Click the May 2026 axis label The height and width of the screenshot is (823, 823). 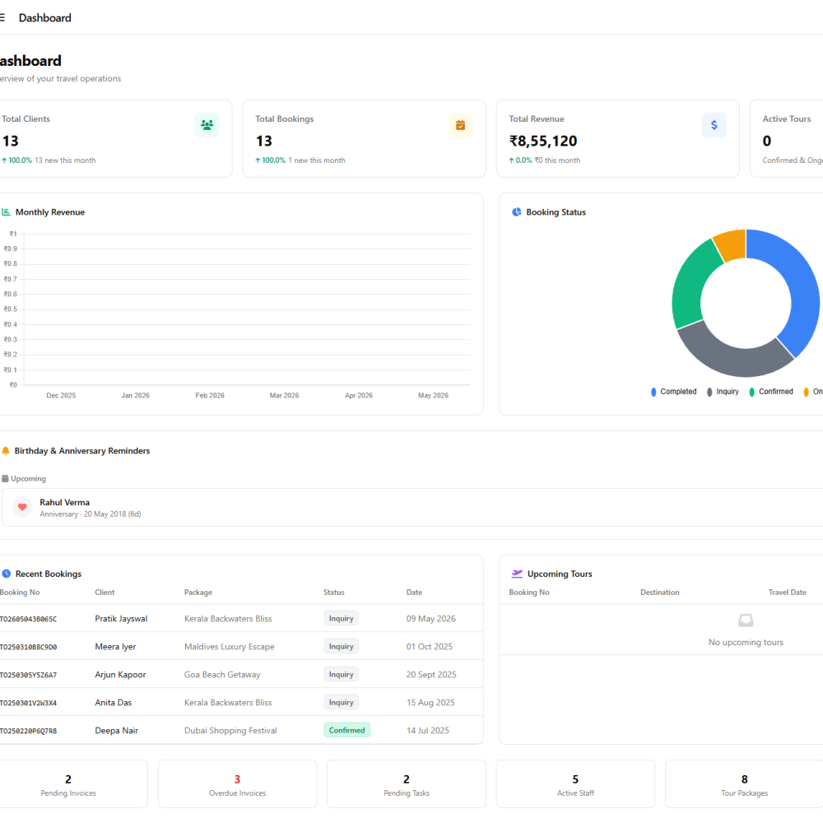pyautogui.click(x=433, y=396)
